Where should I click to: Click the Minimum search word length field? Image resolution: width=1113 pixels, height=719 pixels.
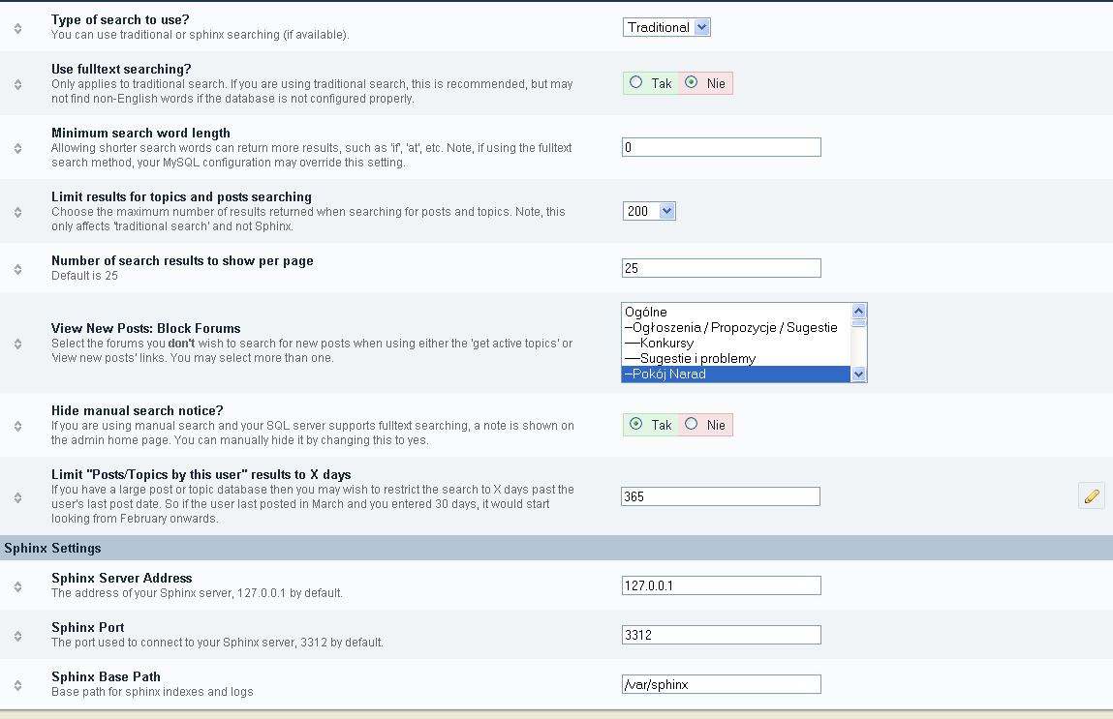721,147
